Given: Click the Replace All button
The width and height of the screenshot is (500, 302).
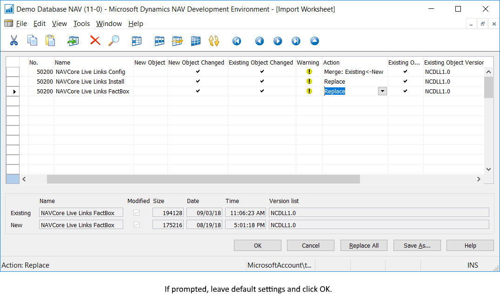Looking at the screenshot, I should click(x=364, y=245).
